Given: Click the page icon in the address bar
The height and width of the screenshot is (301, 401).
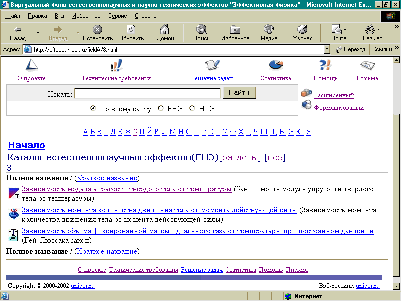Looking at the screenshot, I should (28, 49).
